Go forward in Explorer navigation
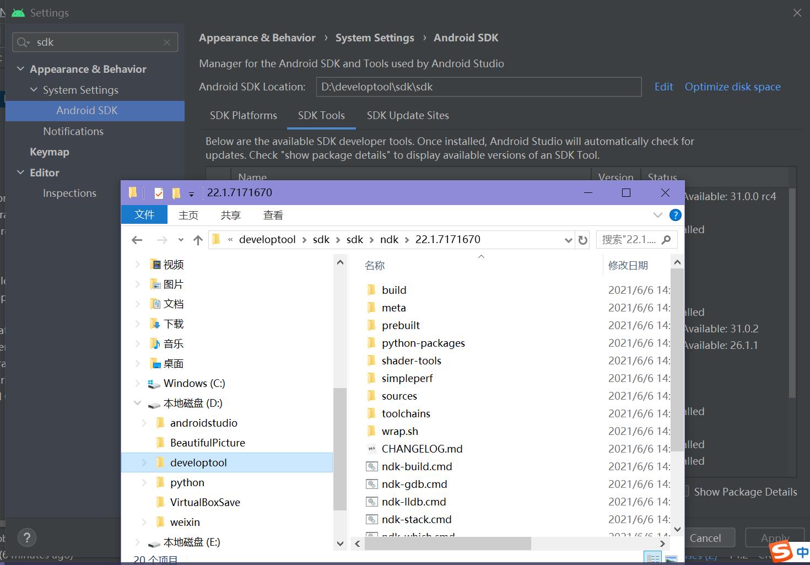Viewport: 810px width, 565px height. tap(162, 240)
